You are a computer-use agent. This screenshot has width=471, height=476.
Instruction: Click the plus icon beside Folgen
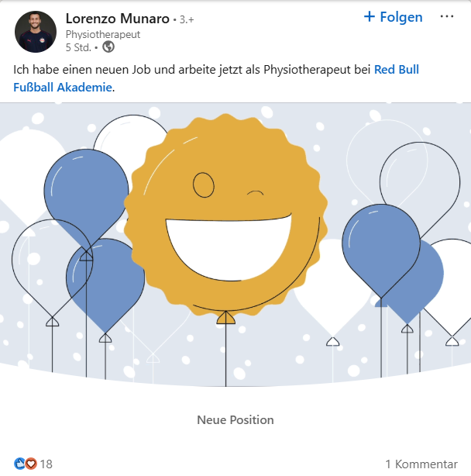[x=370, y=17]
